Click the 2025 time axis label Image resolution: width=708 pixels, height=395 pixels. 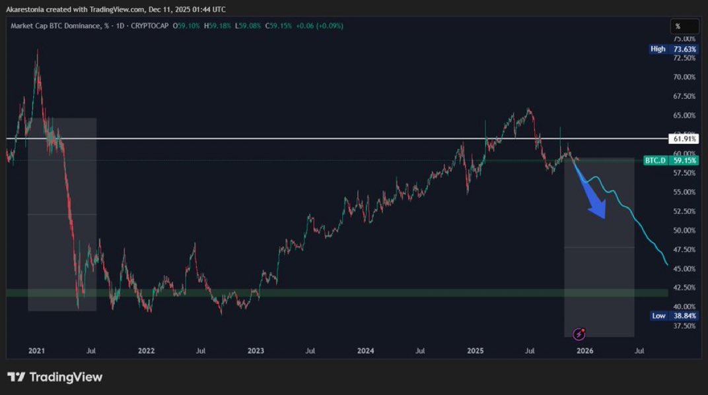pyautogui.click(x=475, y=351)
